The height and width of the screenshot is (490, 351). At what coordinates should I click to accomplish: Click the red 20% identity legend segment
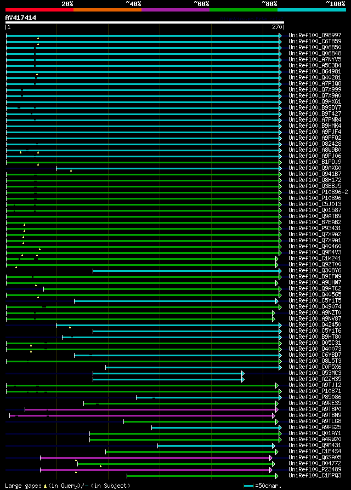39,10
